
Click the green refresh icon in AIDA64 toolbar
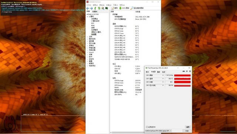[x=99, y=8]
